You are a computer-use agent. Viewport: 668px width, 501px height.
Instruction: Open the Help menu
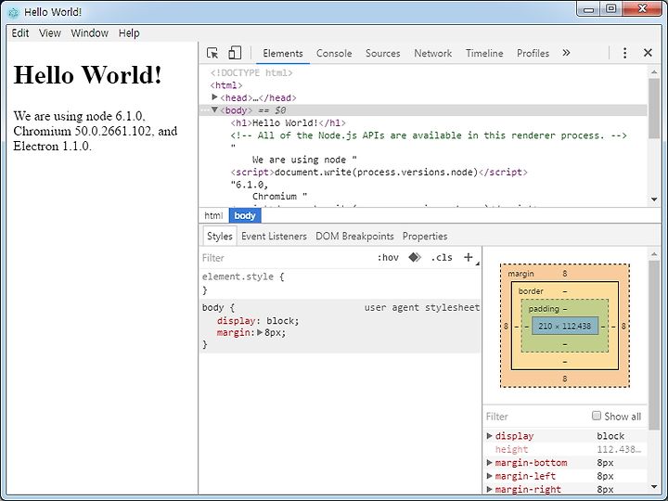(x=129, y=33)
